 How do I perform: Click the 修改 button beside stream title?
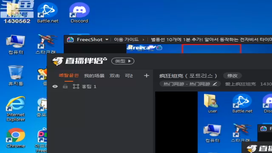click(x=232, y=75)
